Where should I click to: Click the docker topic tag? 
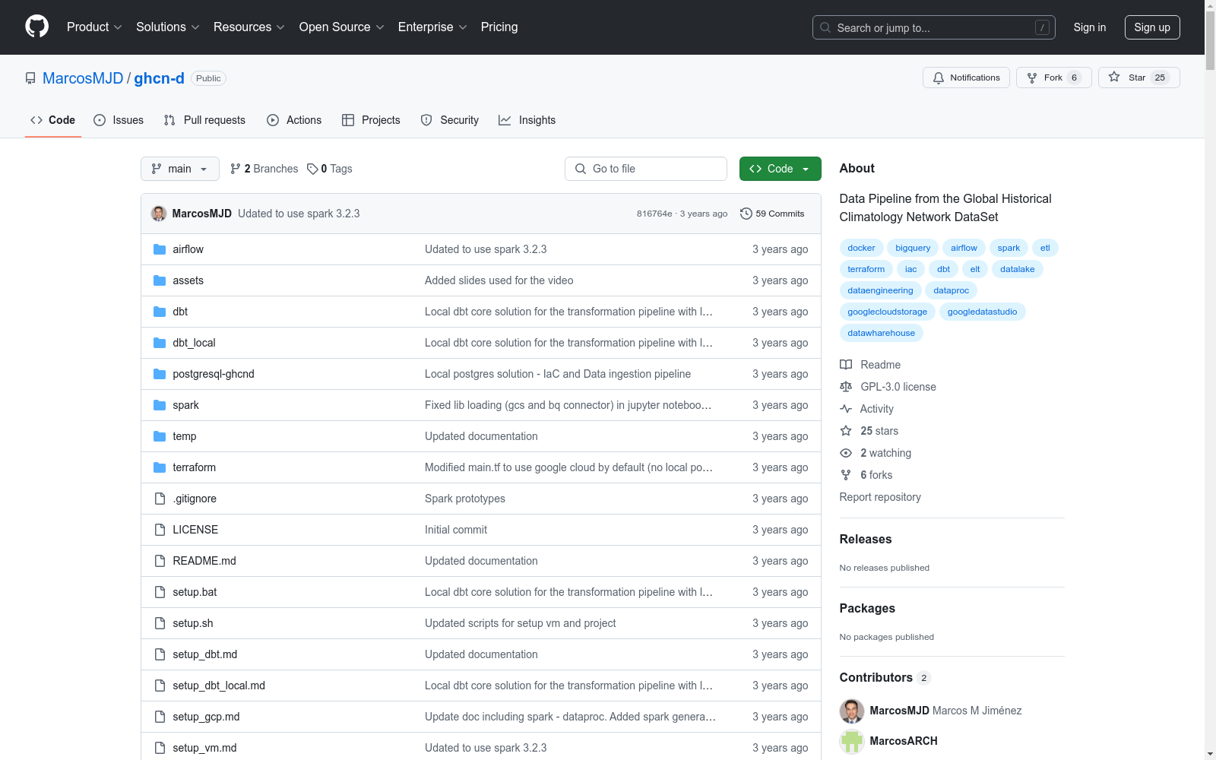(x=861, y=248)
